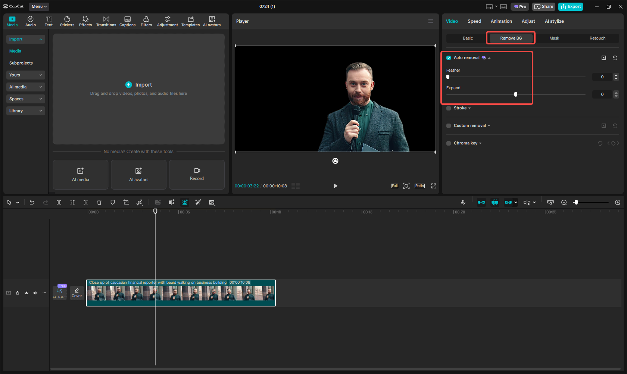Collapse the Auto removal section
The width and height of the screenshot is (627, 374).
click(489, 57)
